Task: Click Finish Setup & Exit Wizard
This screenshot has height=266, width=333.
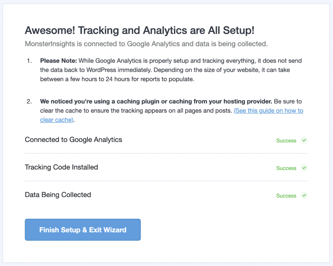Action: point(83,229)
